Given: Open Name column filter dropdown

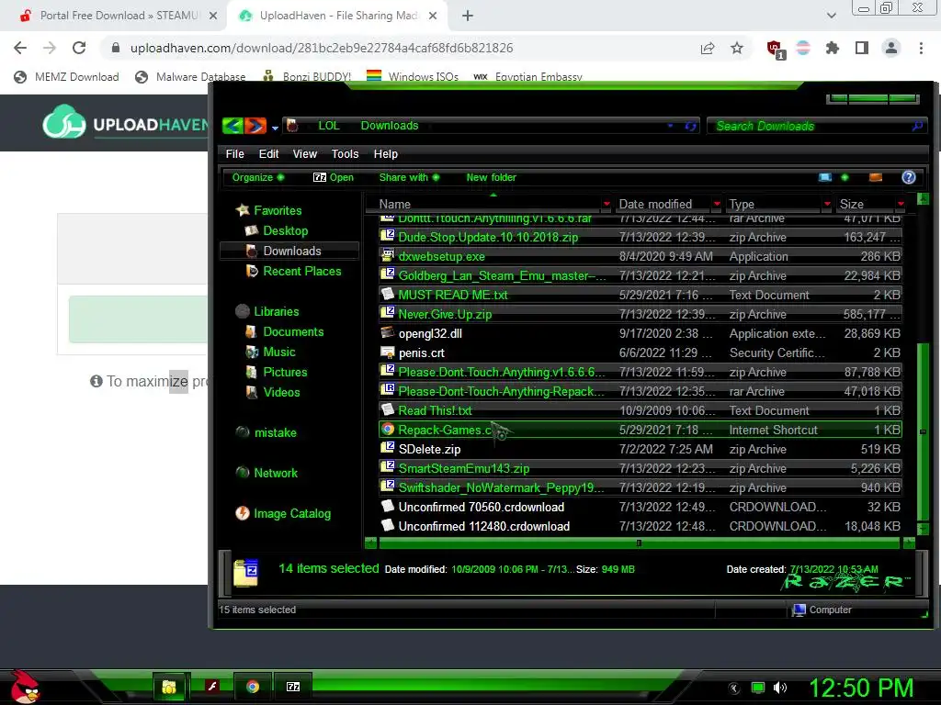Looking at the screenshot, I should pos(607,205).
